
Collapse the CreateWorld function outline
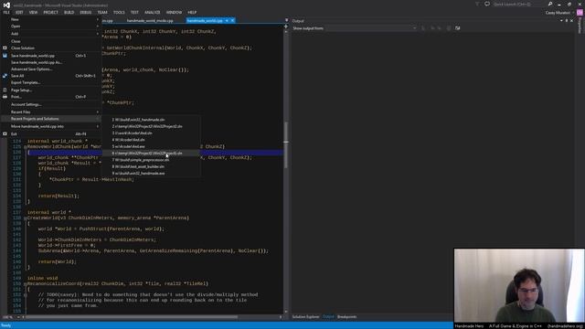26,218
